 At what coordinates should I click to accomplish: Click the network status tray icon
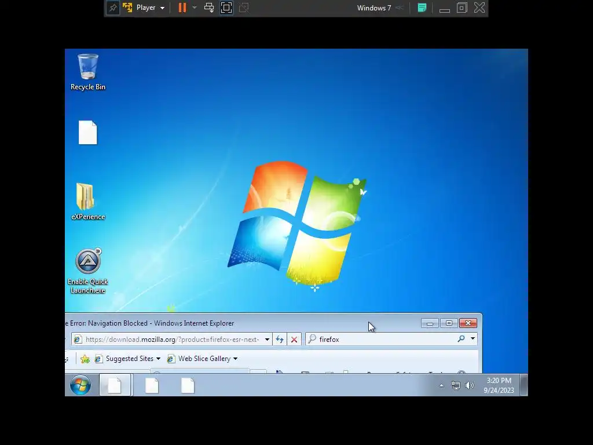pyautogui.click(x=456, y=385)
